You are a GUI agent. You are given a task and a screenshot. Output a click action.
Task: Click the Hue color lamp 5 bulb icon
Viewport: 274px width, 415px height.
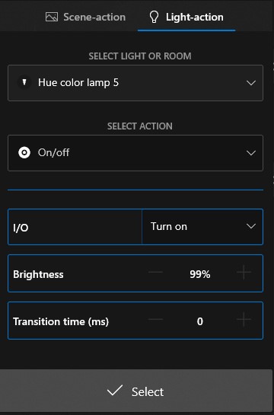point(24,82)
